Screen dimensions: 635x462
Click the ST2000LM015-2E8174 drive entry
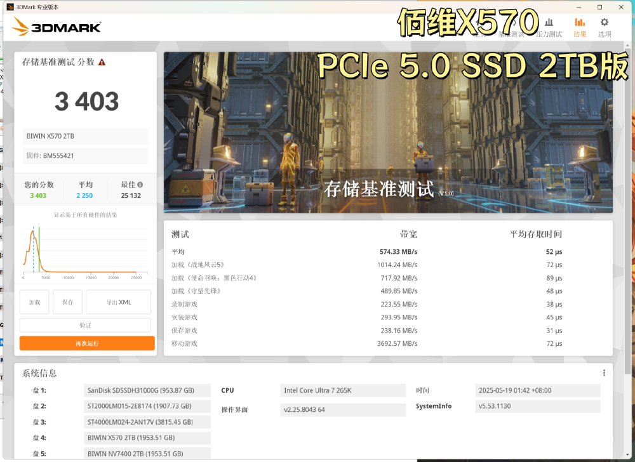147,406
